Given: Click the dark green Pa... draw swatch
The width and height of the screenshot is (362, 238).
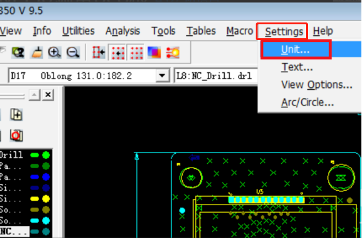Looking at the screenshot, I should coord(35,166).
